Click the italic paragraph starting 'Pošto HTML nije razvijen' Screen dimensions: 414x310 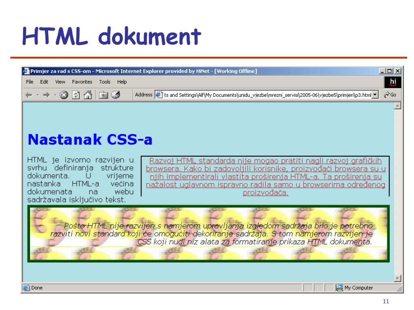pos(211,234)
